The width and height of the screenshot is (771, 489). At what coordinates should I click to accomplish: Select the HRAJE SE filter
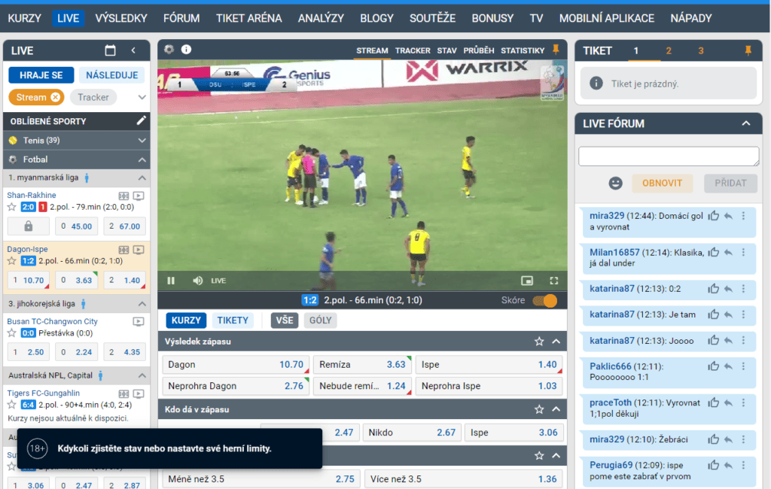[x=41, y=75]
